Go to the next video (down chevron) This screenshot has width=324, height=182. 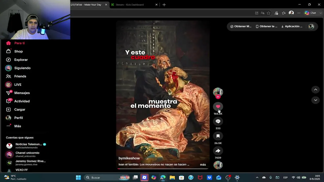click(x=315, y=100)
